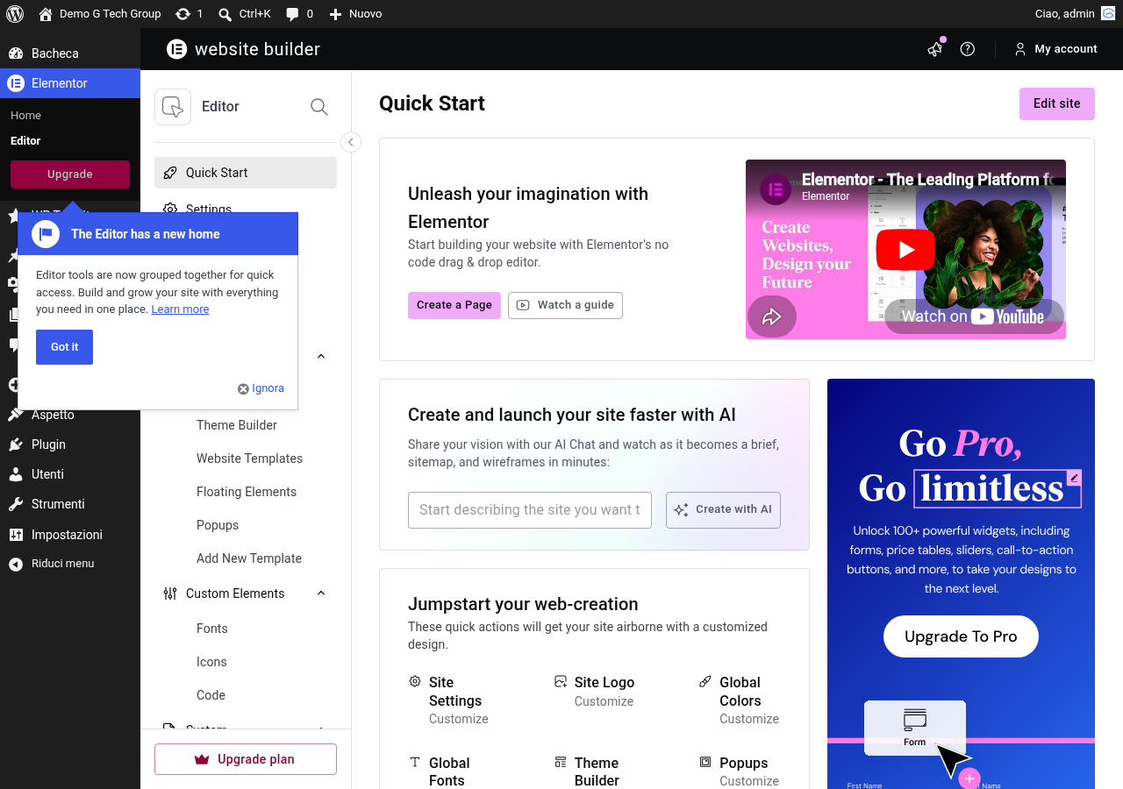Click the Editor cursor icon

coord(173,107)
